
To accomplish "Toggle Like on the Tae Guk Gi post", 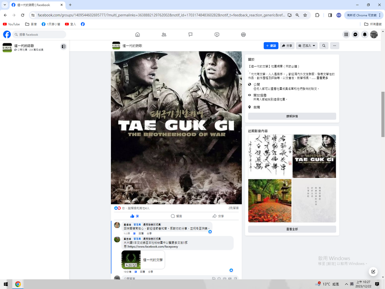I will [x=135, y=216].
